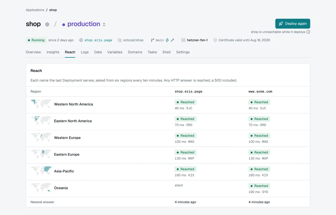Switch to the Tasks tab
Screen dimensions: 336x215
pyautogui.click(x=152, y=52)
